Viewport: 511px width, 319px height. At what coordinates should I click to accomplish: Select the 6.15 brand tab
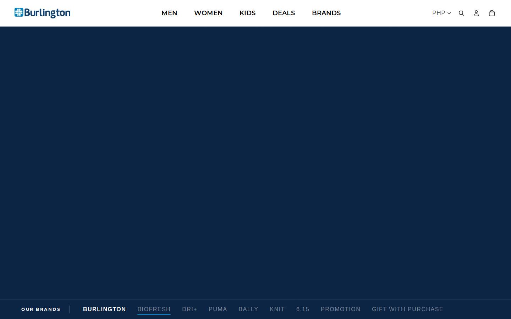click(x=303, y=309)
